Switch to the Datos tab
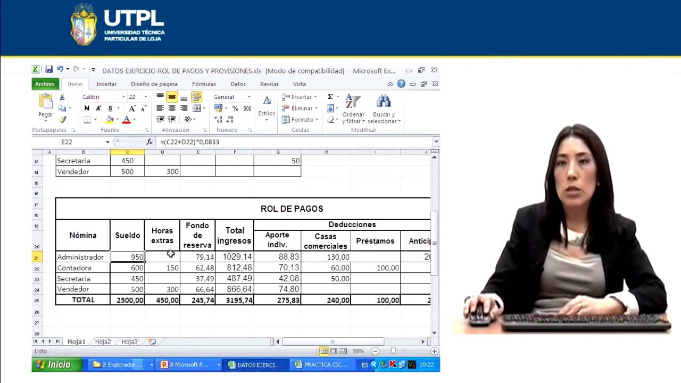Image resolution: width=681 pixels, height=383 pixels. pyautogui.click(x=238, y=84)
